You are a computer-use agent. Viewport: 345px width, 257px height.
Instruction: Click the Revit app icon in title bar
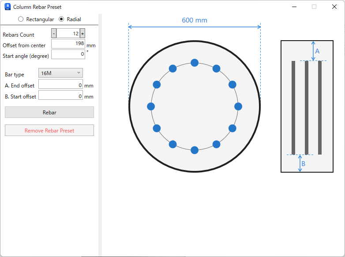(7, 7)
